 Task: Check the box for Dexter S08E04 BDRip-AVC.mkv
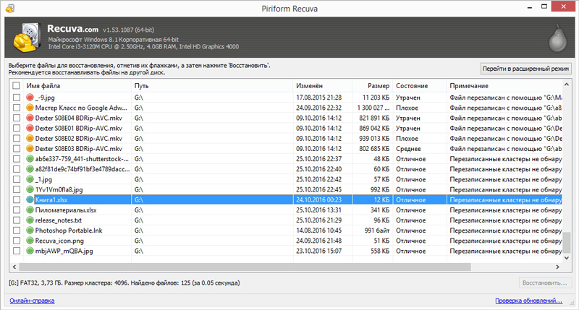(16, 118)
